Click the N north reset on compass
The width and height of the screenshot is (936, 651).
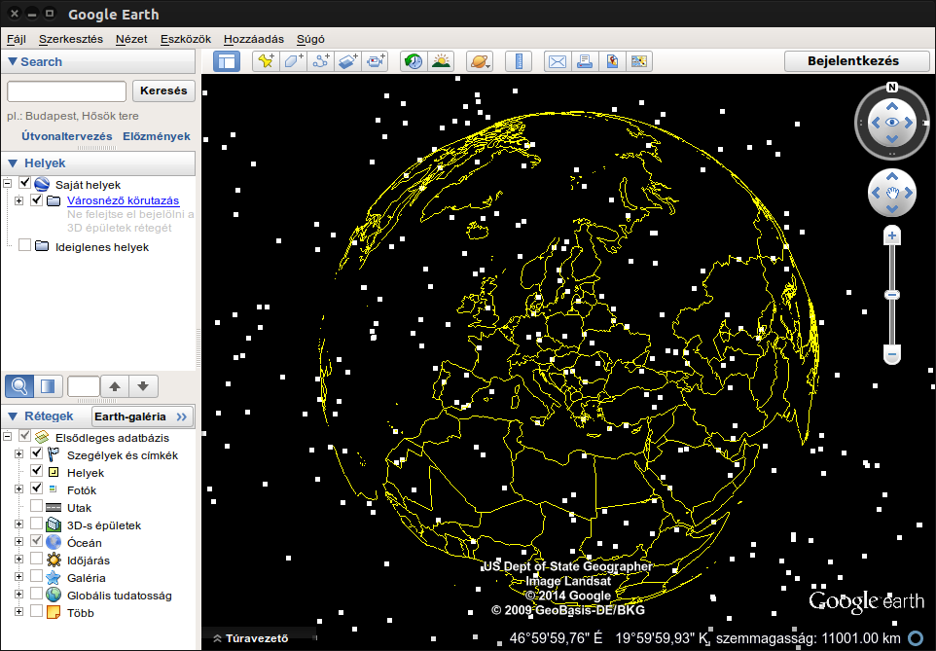[892, 88]
